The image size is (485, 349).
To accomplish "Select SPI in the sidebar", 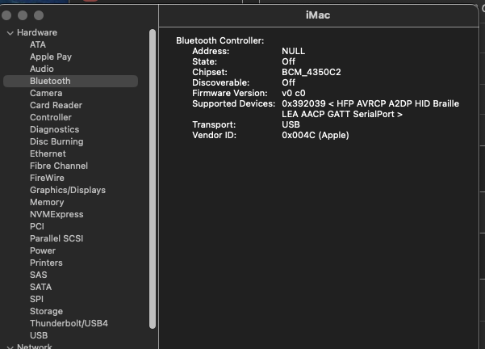I will 36,299.
